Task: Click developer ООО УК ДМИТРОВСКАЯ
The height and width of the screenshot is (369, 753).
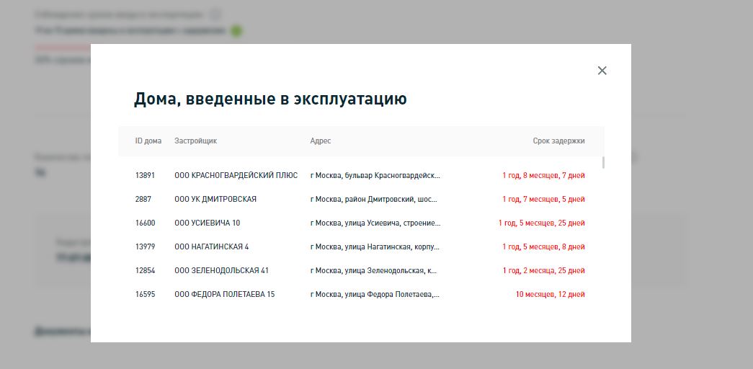Action: (x=215, y=200)
